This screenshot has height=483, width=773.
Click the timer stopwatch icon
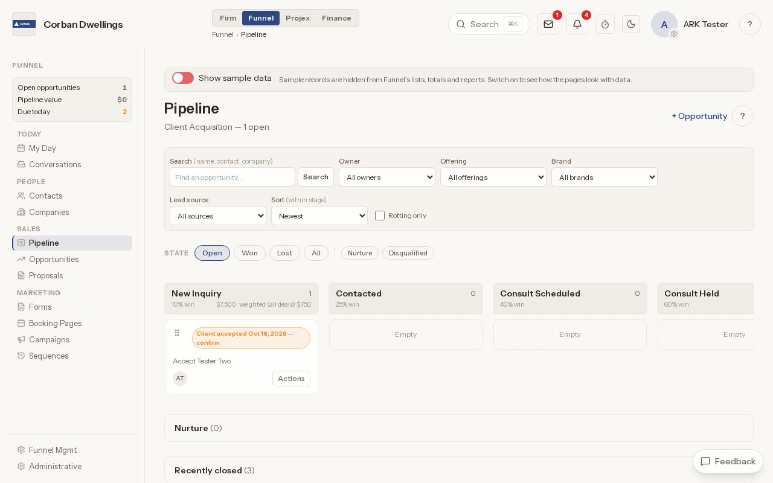pyautogui.click(x=605, y=24)
